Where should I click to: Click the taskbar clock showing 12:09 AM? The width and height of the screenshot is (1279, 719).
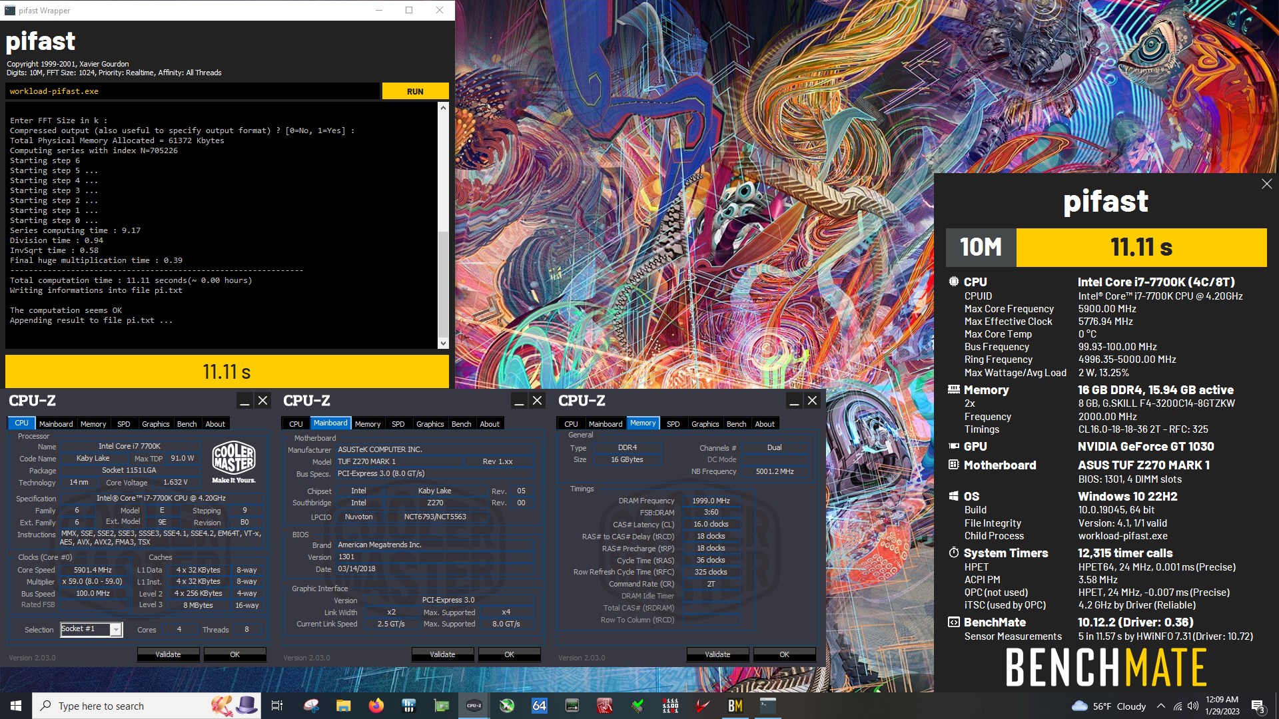(x=1222, y=706)
